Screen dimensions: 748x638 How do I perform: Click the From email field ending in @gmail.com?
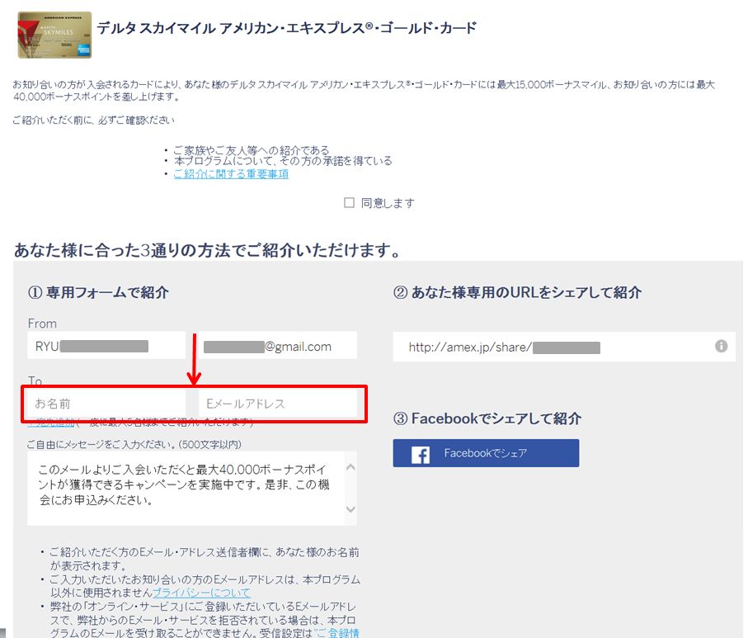pyautogui.click(x=278, y=346)
